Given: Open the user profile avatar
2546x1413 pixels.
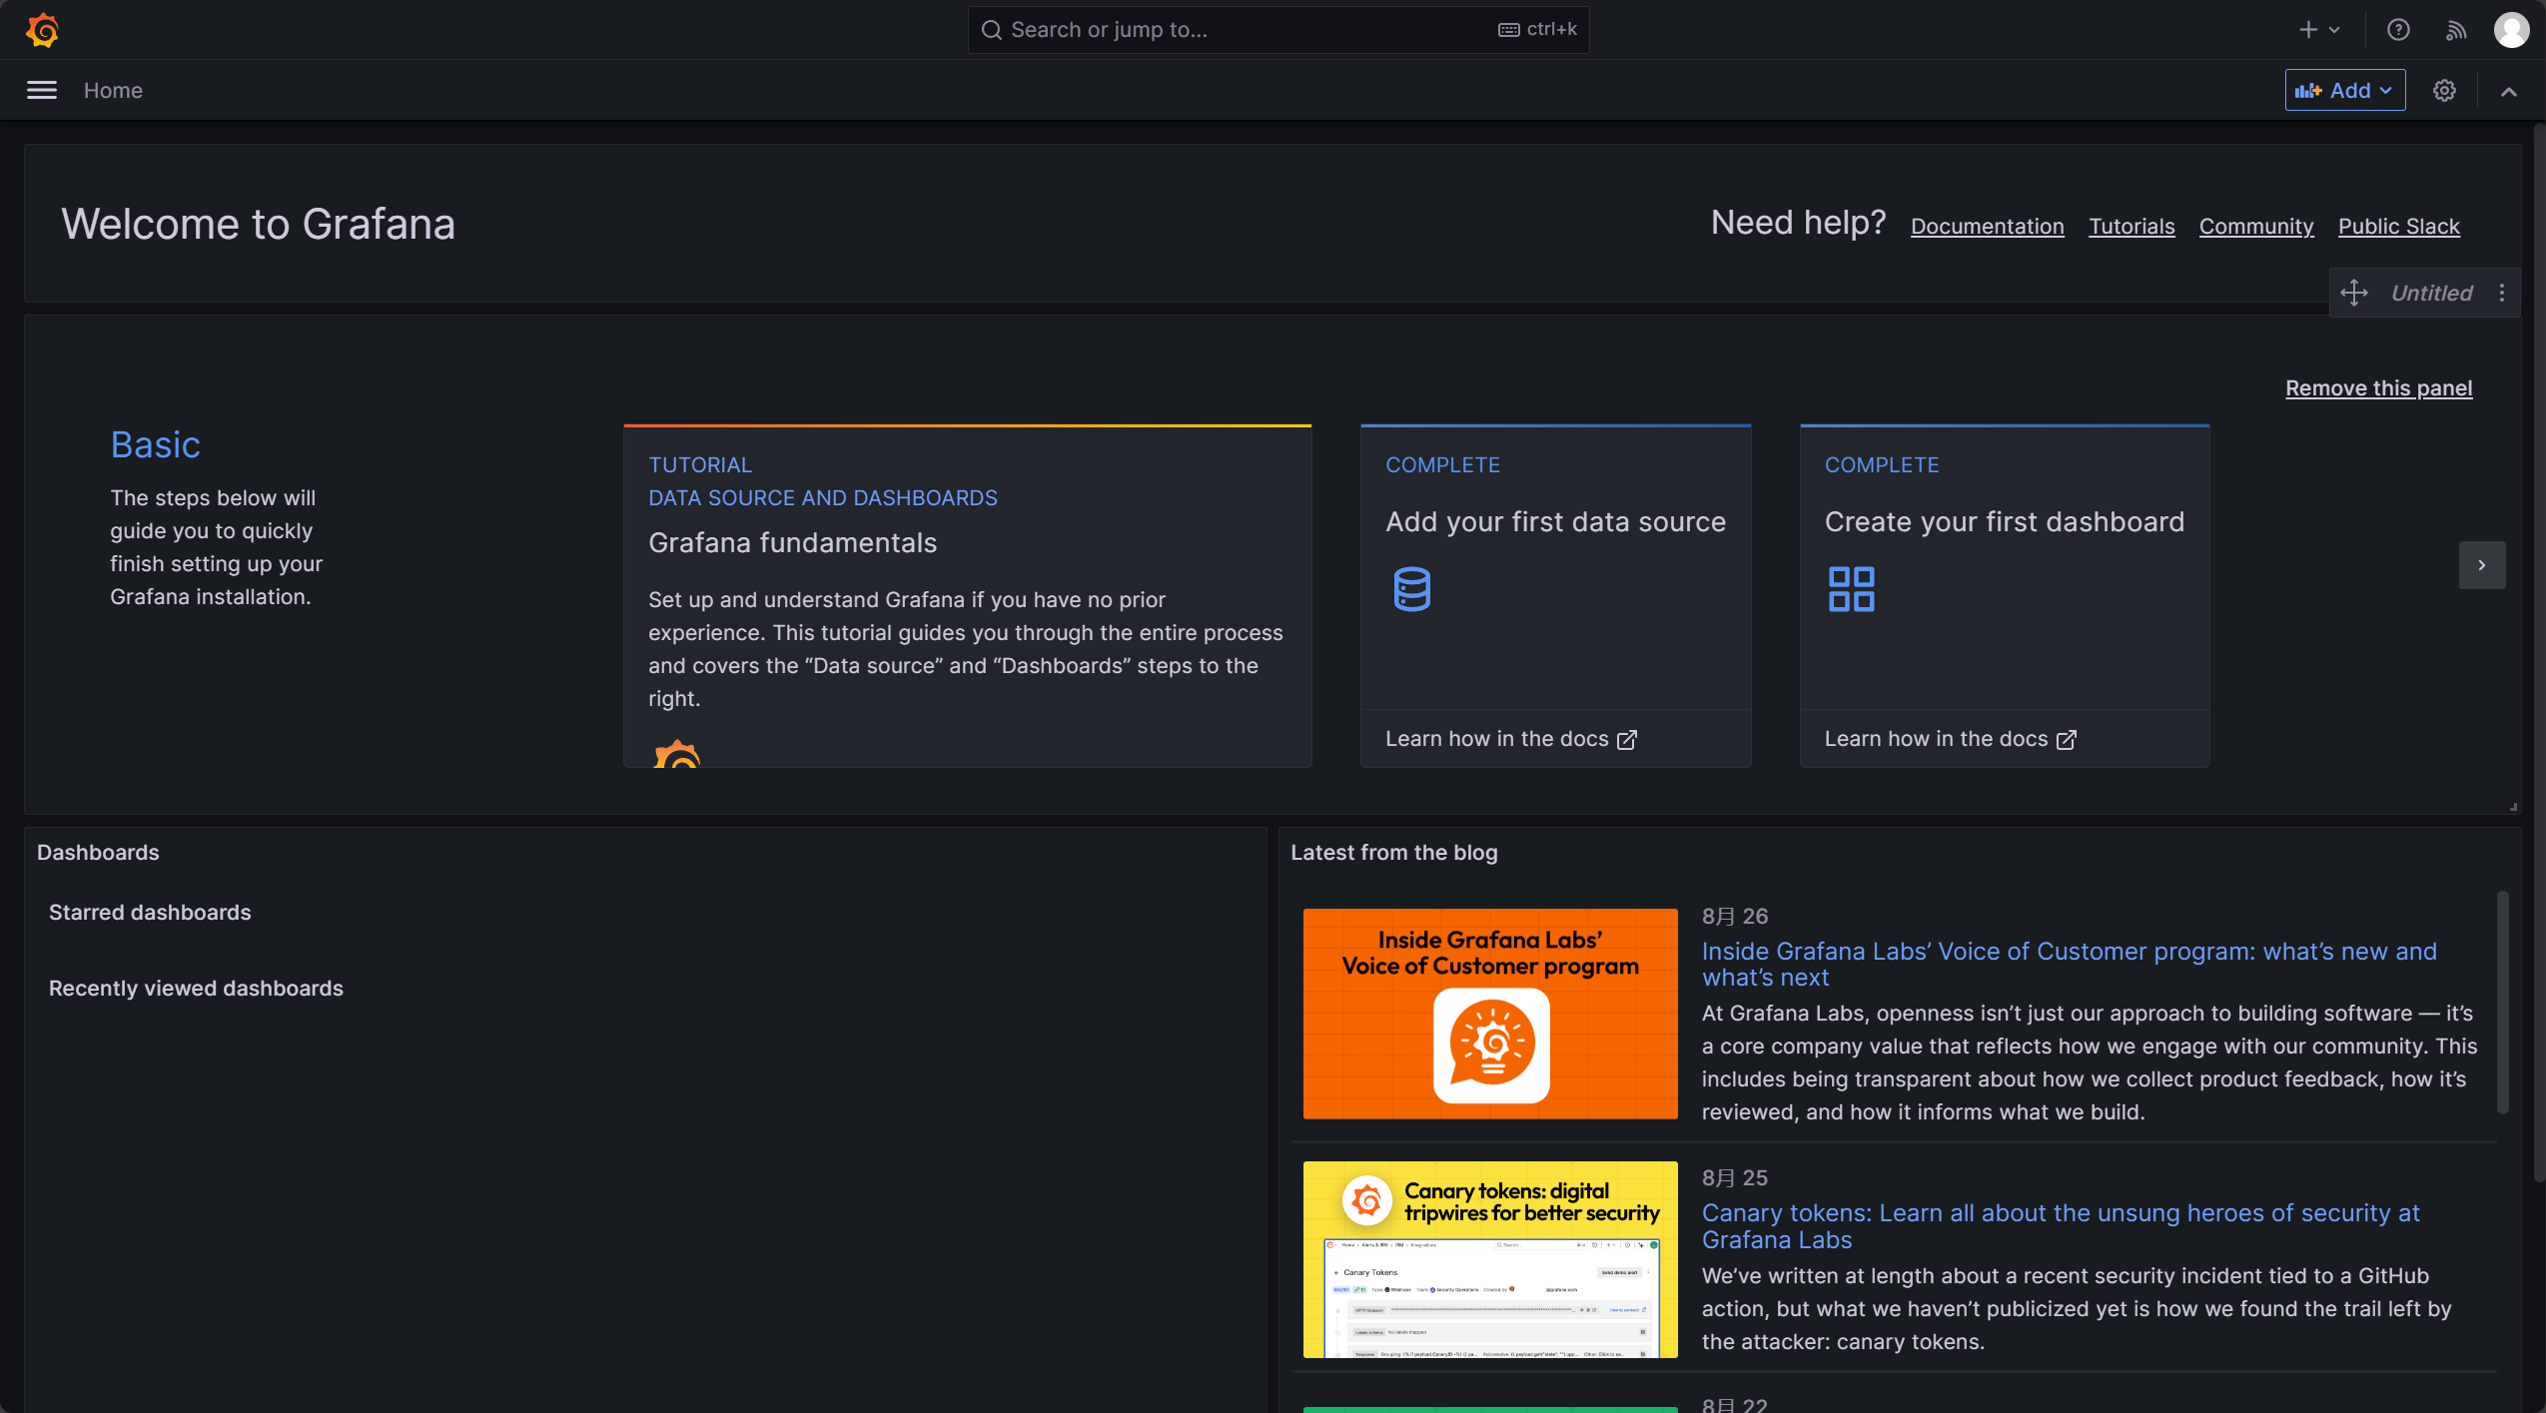Looking at the screenshot, I should [x=2511, y=30].
